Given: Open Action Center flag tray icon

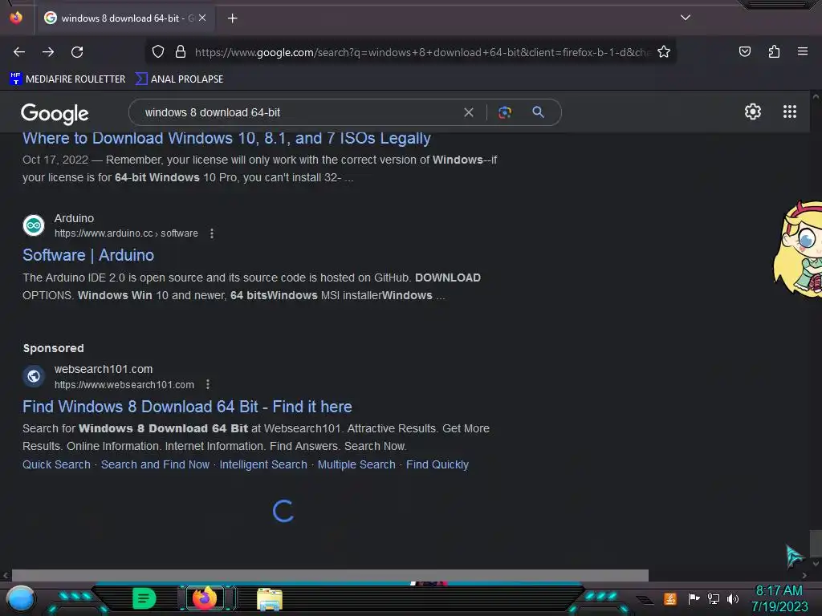Looking at the screenshot, I should tap(694, 598).
